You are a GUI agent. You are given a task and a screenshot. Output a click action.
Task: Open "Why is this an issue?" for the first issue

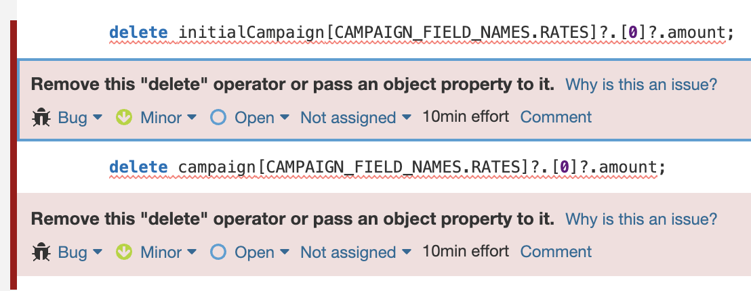[x=641, y=85]
